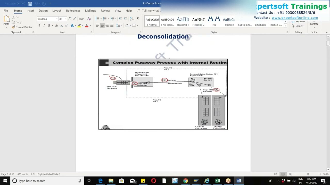Image resolution: width=330 pixels, height=185 pixels.
Task: Decrease font size with the shrink font icon
Action: pyautogui.click(x=75, y=19)
